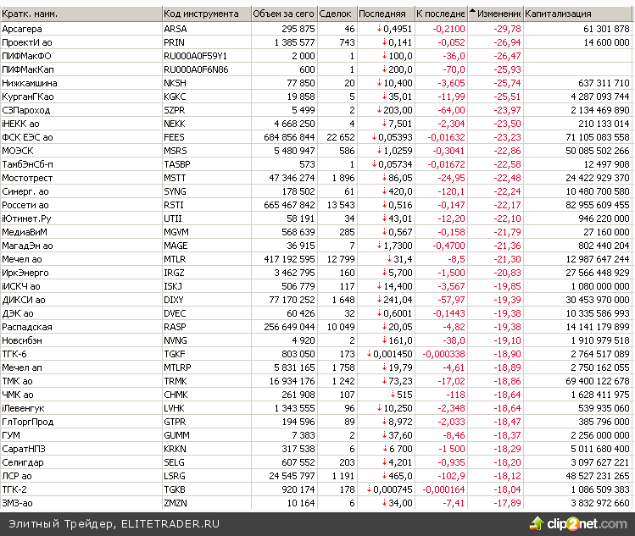
Task: Select the ДИКСИ ао row name
Action: click(24, 300)
